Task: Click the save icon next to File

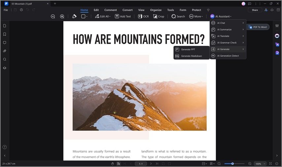Action: [15, 10]
